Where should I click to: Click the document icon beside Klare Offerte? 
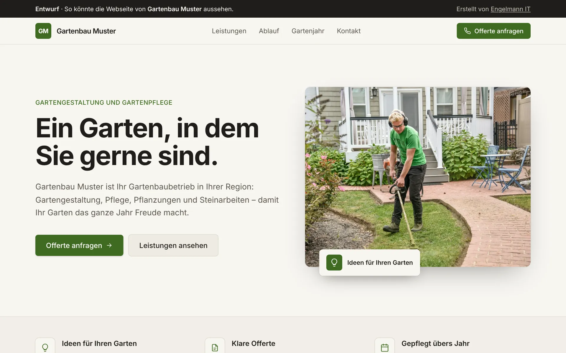click(x=215, y=347)
